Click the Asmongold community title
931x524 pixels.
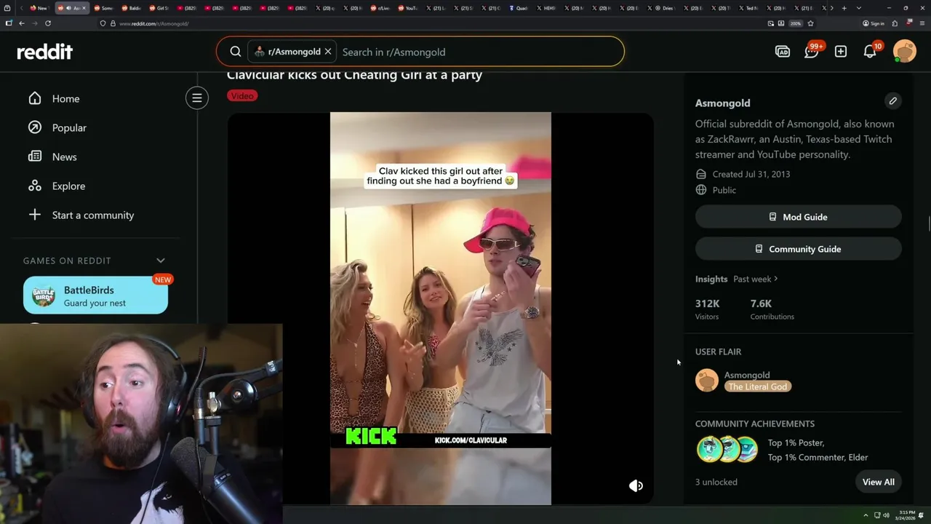(x=722, y=103)
